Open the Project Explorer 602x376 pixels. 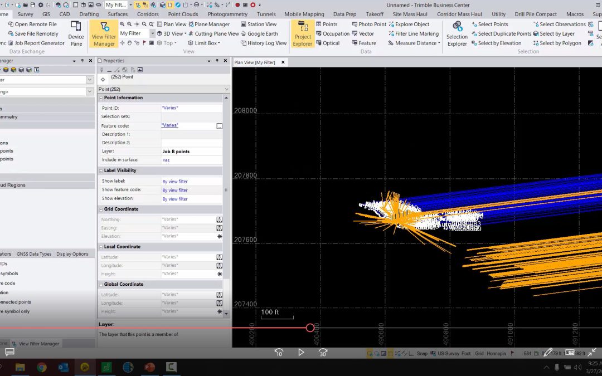(303, 34)
